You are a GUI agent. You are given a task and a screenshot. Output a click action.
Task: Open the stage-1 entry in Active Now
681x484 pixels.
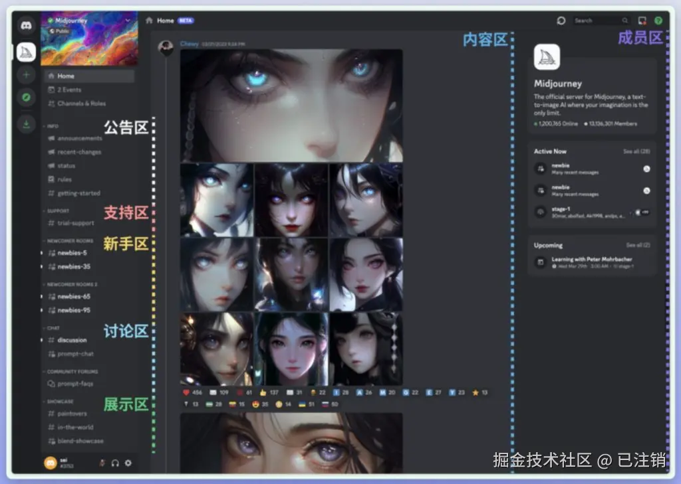click(x=591, y=212)
